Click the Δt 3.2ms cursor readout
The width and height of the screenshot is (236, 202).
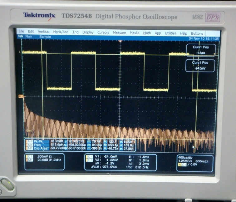pyautogui.click(x=139, y=164)
